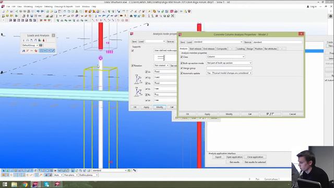Image resolution: width=334 pixels, height=188 pixels.
Task: Open the File menu
Action: (x=8, y=7)
